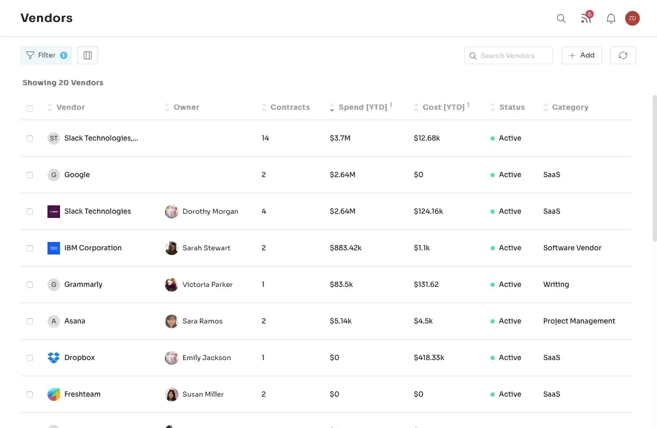The width and height of the screenshot is (657, 428).
Task: Click Sara Ramos's avatar
Action: (172, 321)
